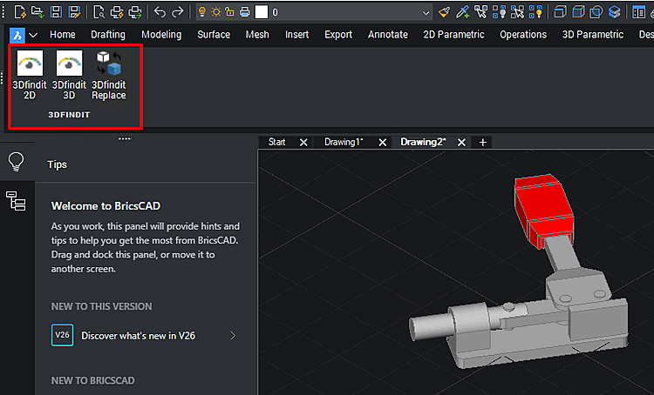Click the cube-with-circle overlay icon

pos(596,12)
